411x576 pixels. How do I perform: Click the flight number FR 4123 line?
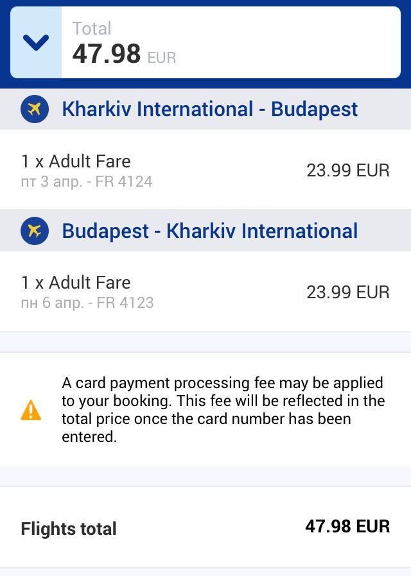(87, 303)
